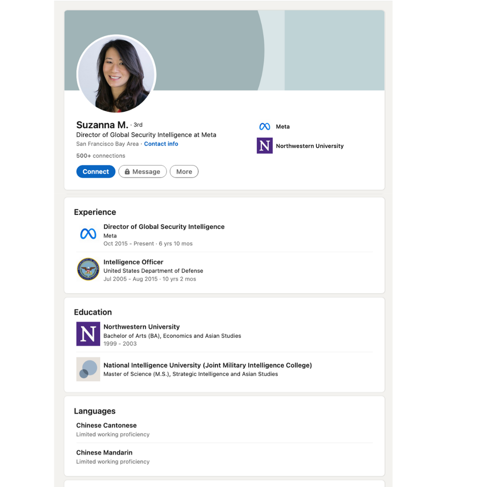Screen dimensions: 487x487
Task: Click the Northwestern University heading under Education
Action: (141, 327)
